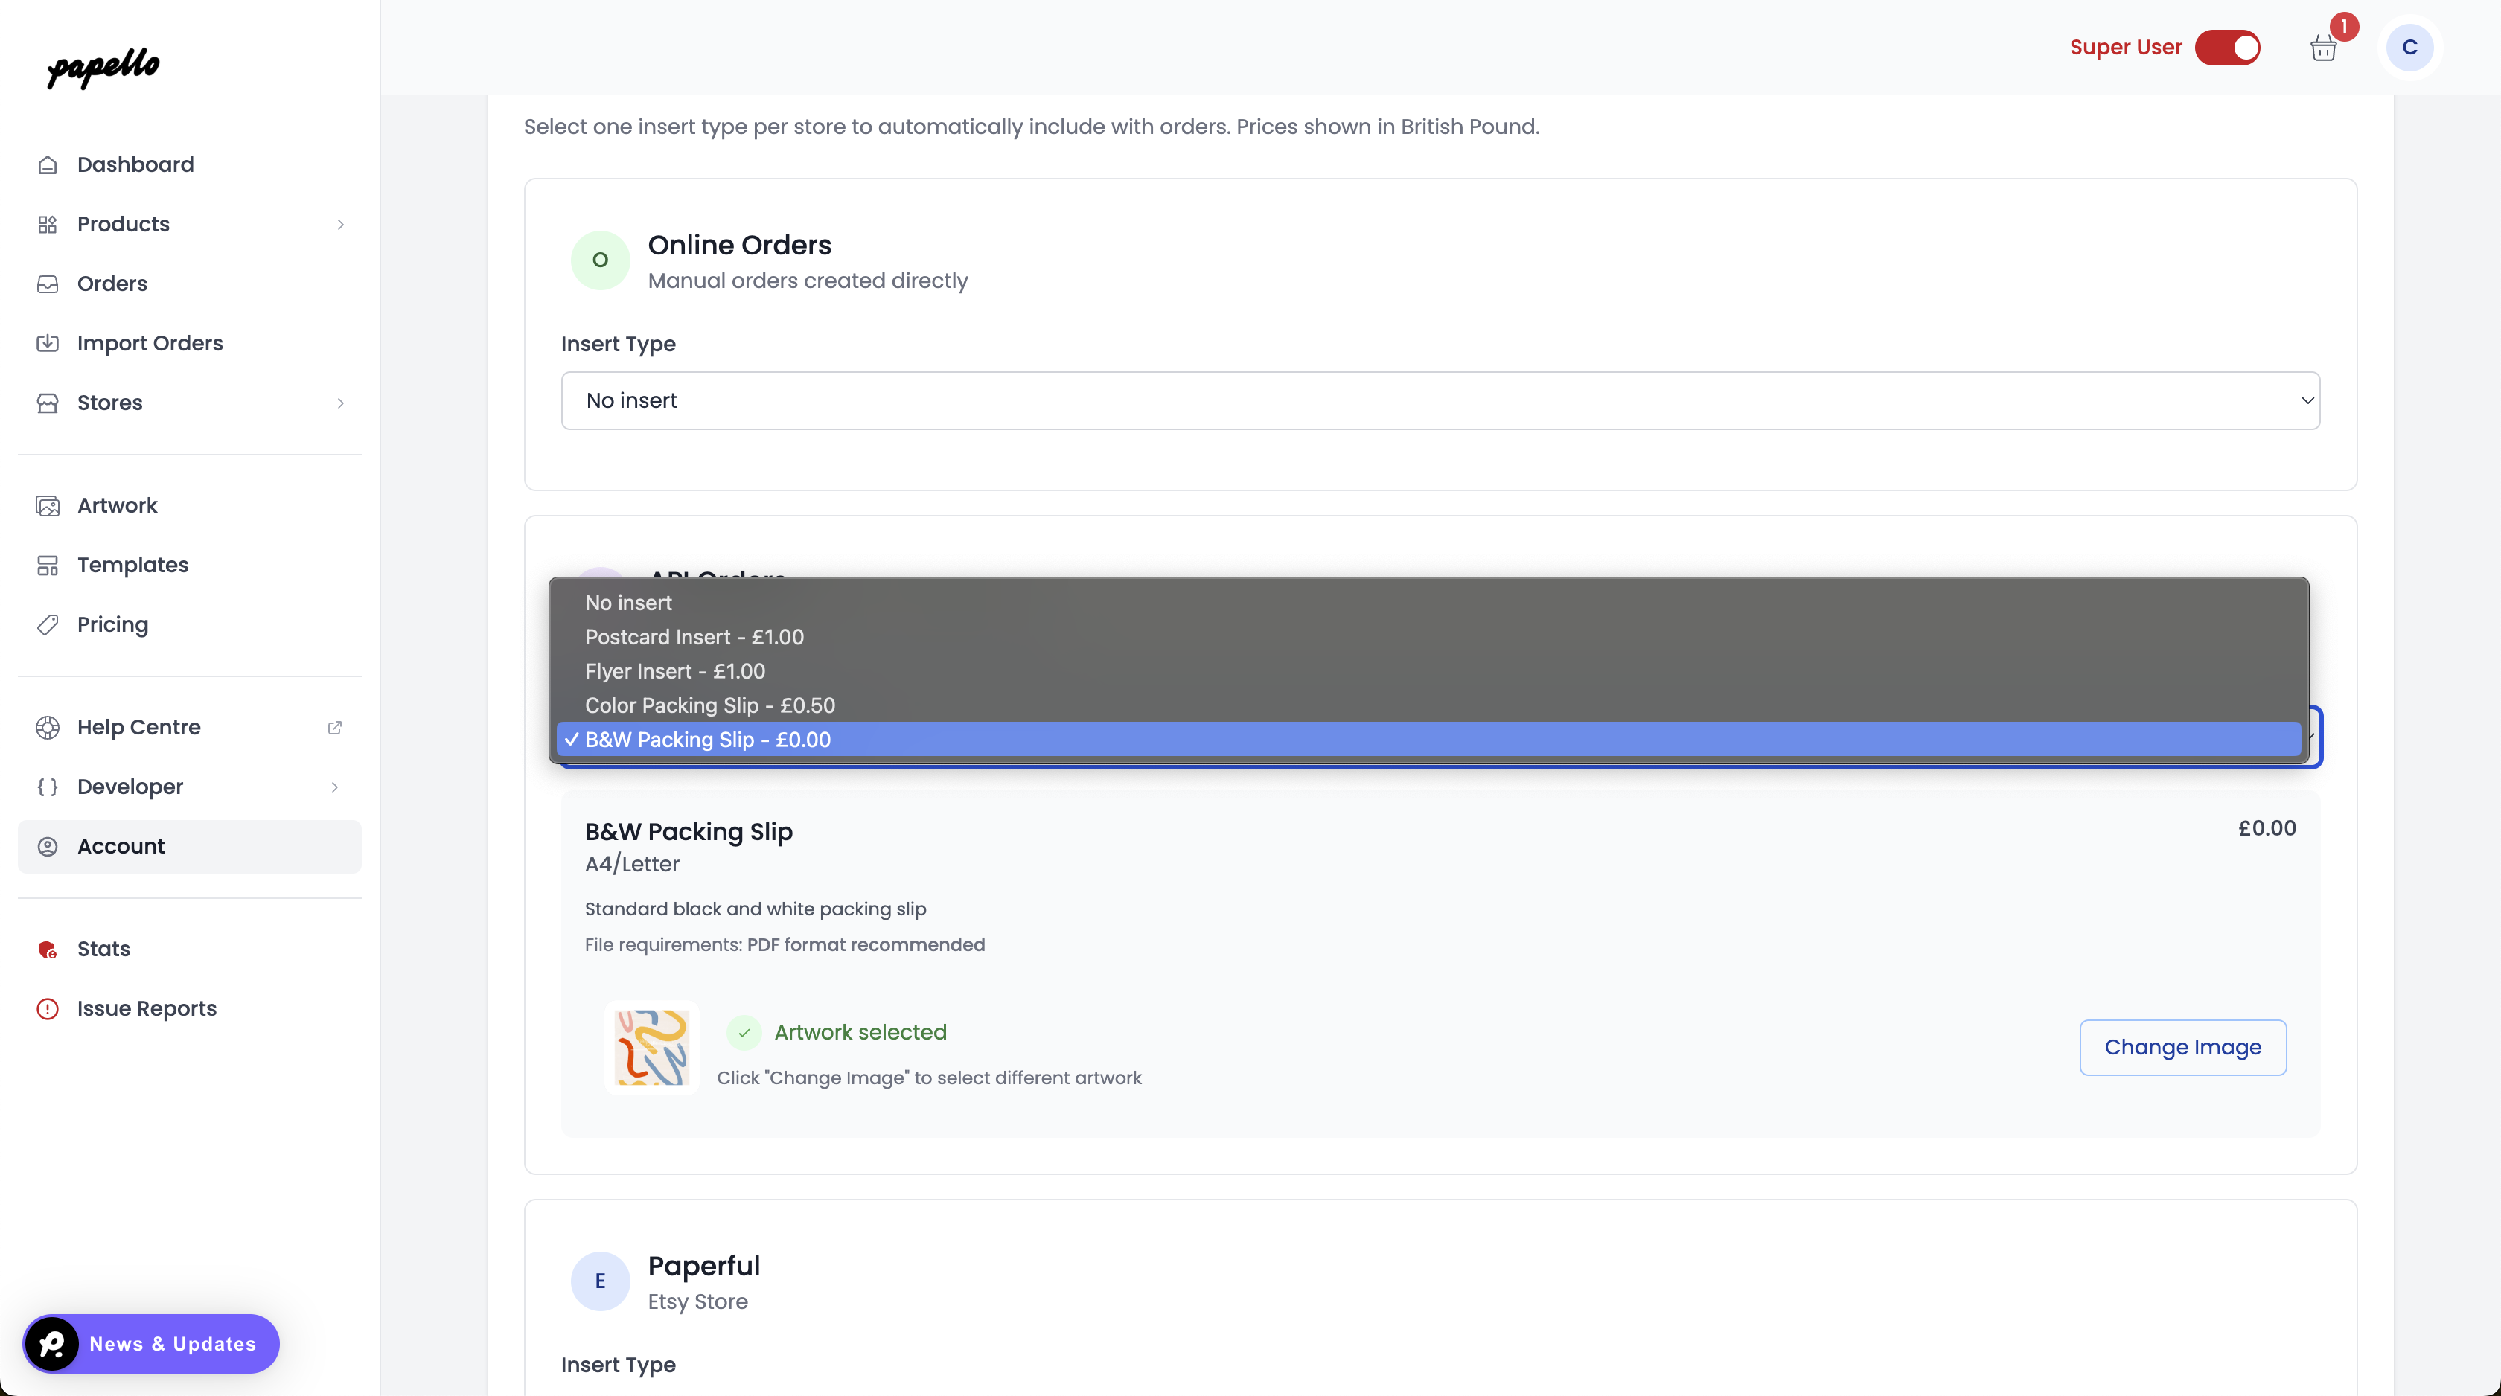This screenshot has height=1396, width=2501.
Task: Expand the Products submenu chevron
Action: click(341, 224)
